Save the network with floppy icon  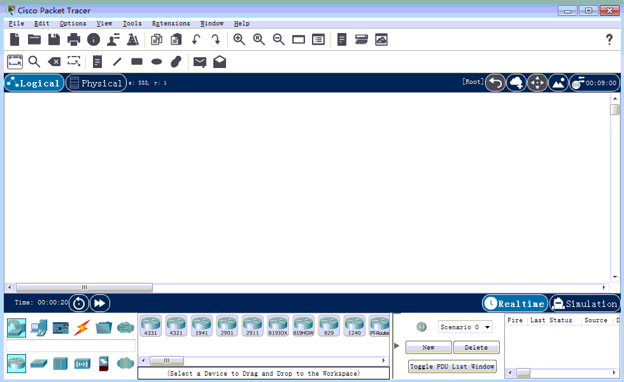click(x=53, y=39)
